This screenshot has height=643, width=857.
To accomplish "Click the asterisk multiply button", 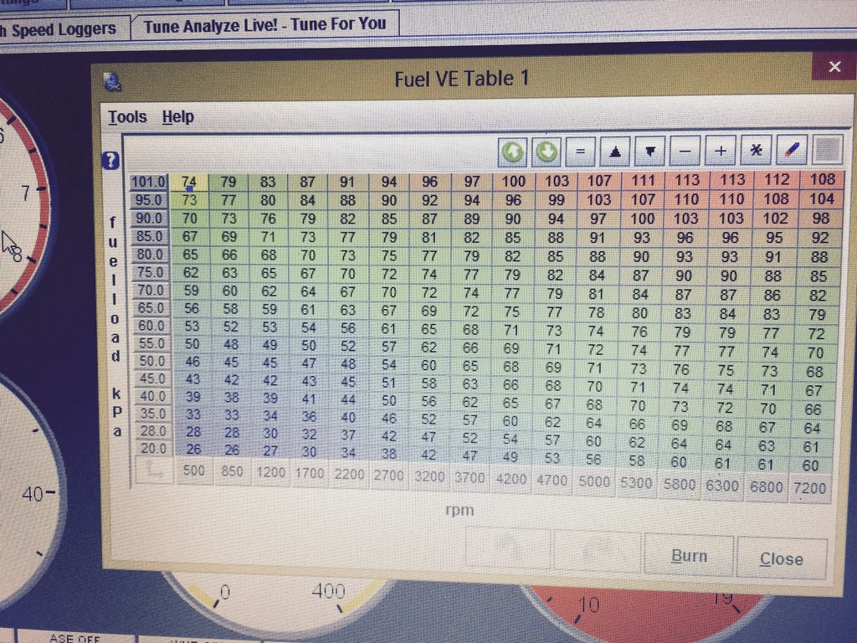I will coord(756,151).
